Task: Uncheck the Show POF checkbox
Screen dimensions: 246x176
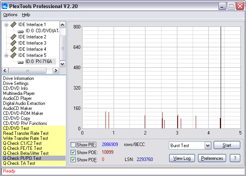Action: tap(73, 159)
